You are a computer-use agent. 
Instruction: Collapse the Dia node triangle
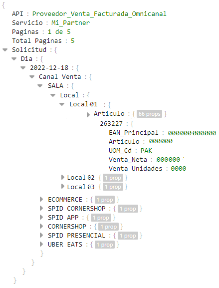click(x=14, y=59)
